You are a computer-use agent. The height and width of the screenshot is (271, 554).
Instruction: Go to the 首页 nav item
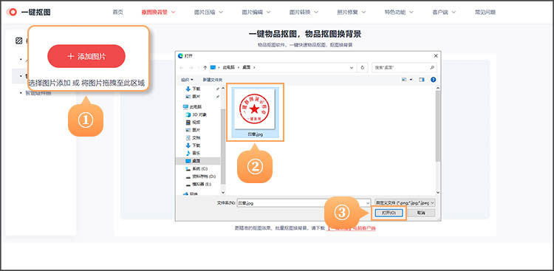tap(117, 12)
